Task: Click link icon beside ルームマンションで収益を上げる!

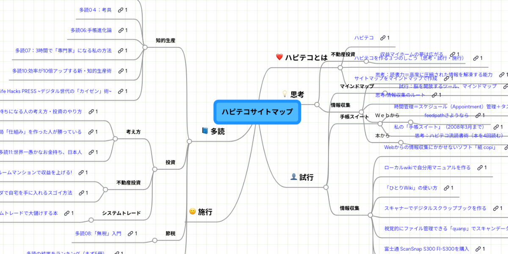Action: tap(81, 172)
